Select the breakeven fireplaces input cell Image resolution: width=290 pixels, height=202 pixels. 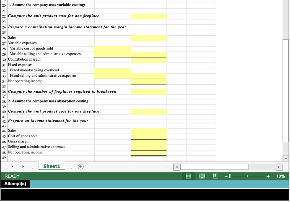[148, 91]
